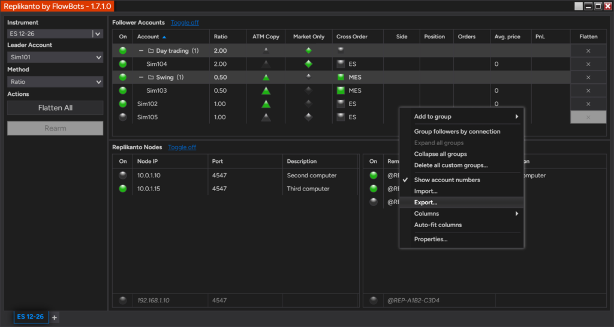Toggle Market Only diamond for Sim105
This screenshot has height=327, width=614.
pos(309,117)
